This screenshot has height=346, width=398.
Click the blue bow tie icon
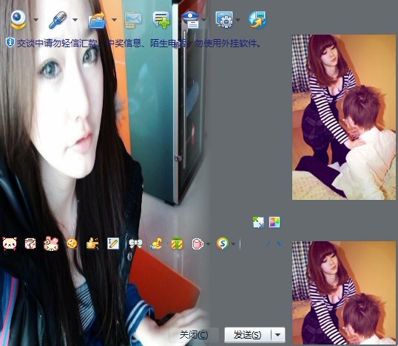pos(135,243)
